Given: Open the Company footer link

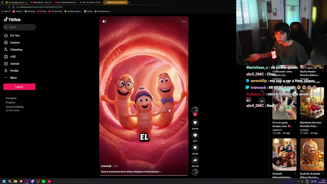Looking at the screenshot, I should coord(11,98).
